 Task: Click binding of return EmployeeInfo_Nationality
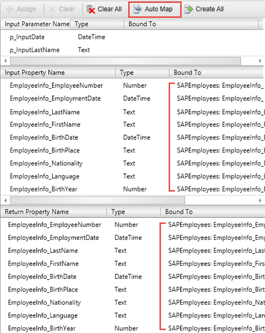[216, 303]
